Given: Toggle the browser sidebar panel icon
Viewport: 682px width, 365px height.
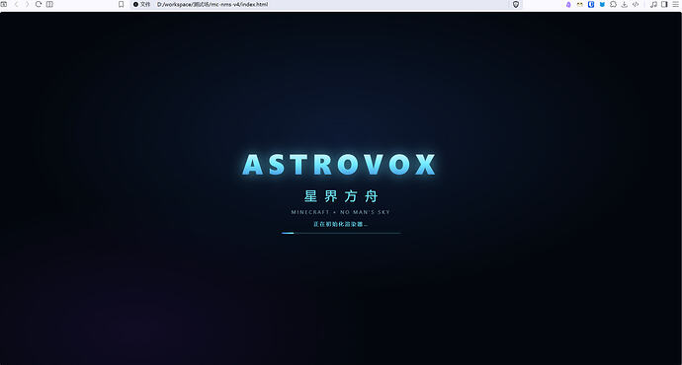Looking at the screenshot, I should pyautogui.click(x=664, y=4).
